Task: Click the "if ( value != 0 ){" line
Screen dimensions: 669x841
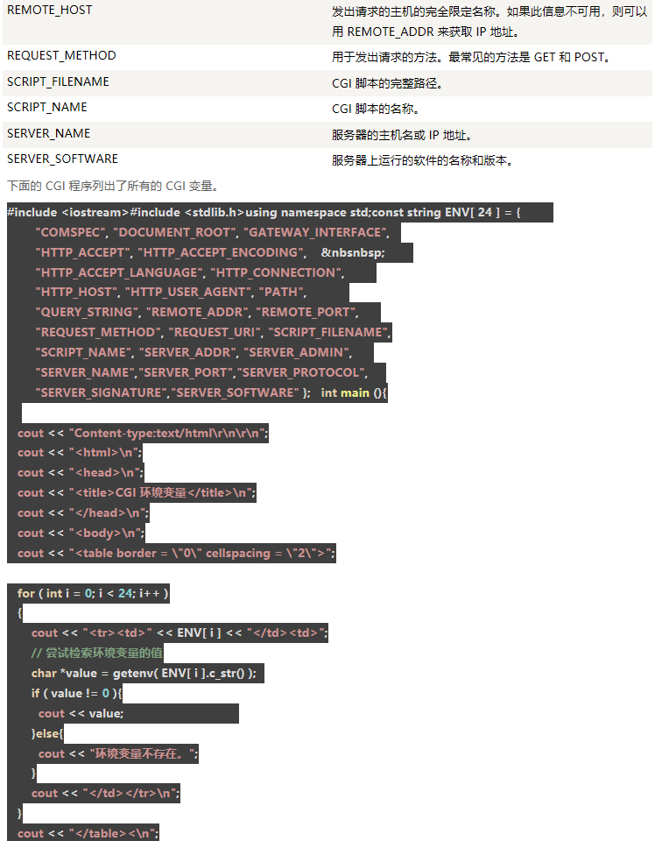Action: (77, 694)
